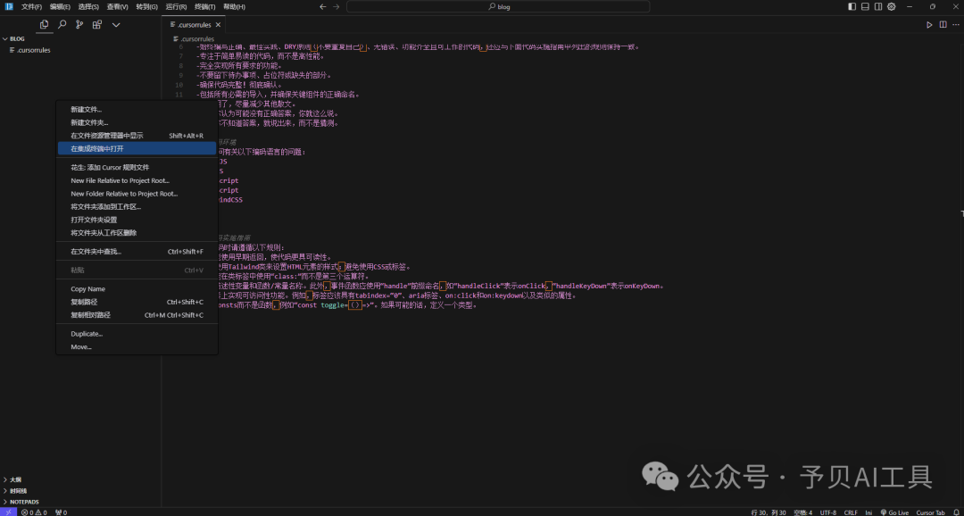The height and width of the screenshot is (516, 964).
Task: Open notifications bell in status bar
Action: pyautogui.click(x=955, y=512)
